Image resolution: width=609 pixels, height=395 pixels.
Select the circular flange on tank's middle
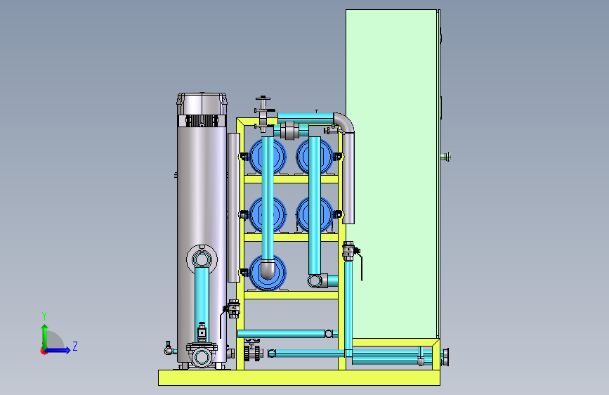(x=202, y=259)
